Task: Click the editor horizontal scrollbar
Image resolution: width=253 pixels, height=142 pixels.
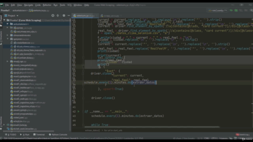Action: (152, 127)
